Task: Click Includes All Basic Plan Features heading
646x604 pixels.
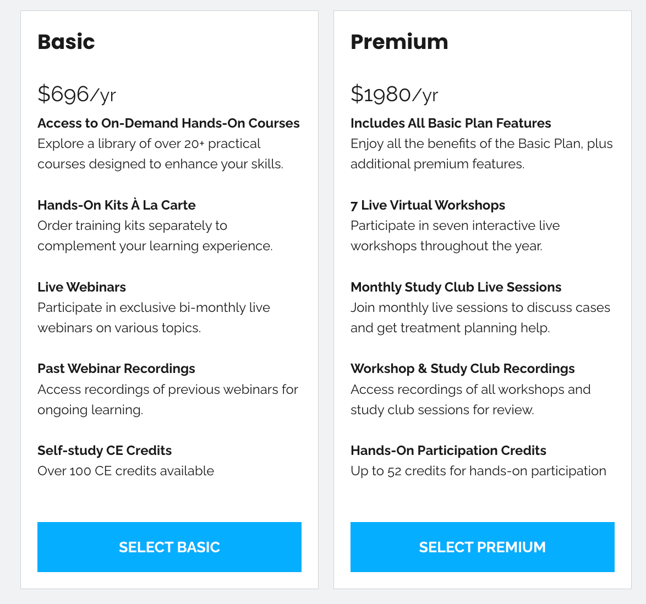Action: click(x=451, y=123)
